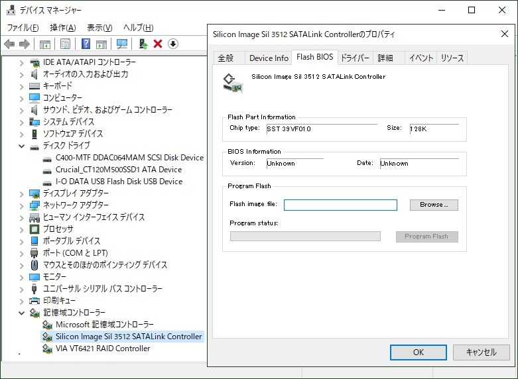Switch to the イベント tab
Image resolution: width=518 pixels, height=379 pixels.
pyautogui.click(x=421, y=58)
